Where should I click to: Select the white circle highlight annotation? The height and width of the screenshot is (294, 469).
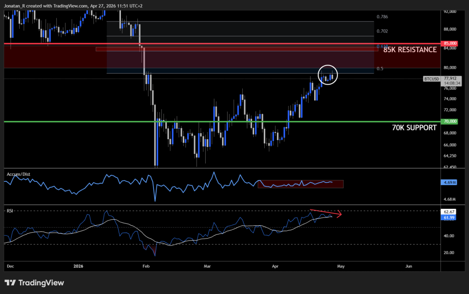tap(328, 75)
